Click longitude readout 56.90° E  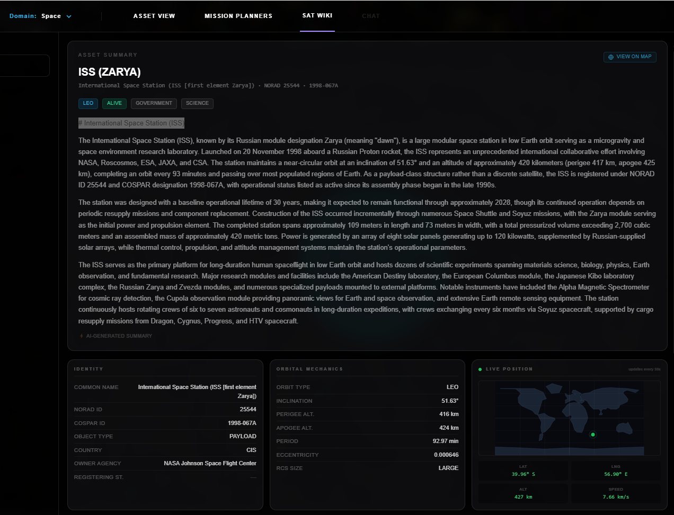(616, 474)
